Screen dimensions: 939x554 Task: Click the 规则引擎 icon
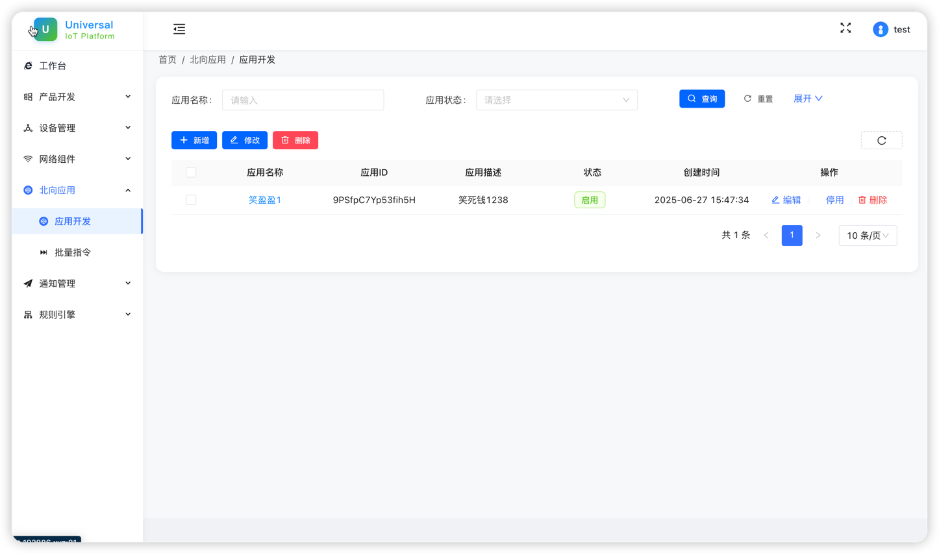(28, 315)
